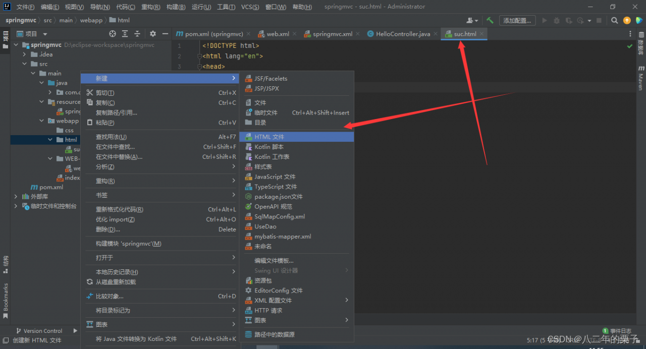Open VCS(S) menu in menu bar
This screenshot has height=349, width=646.
tap(250, 7)
